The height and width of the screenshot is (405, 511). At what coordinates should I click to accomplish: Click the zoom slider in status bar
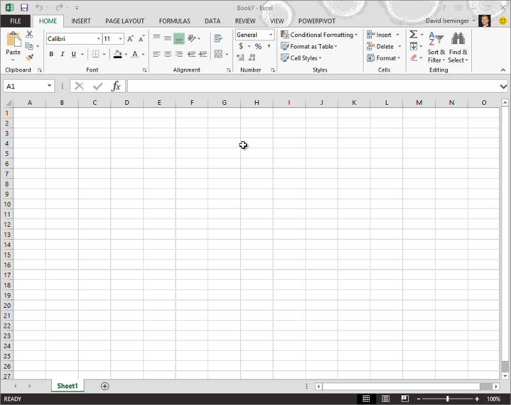[x=447, y=399]
